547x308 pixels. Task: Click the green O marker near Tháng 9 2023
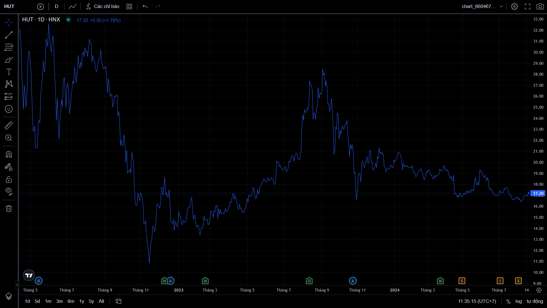pos(309,281)
